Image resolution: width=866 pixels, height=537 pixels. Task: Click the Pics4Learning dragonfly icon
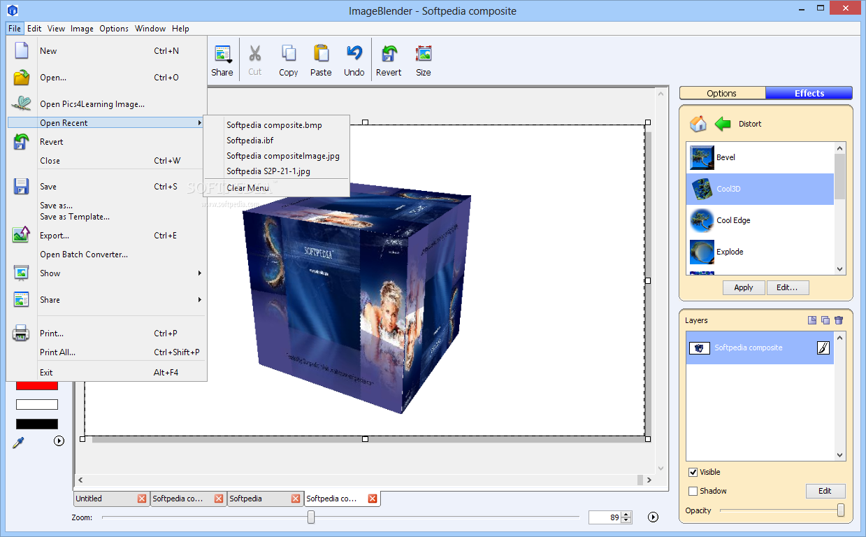(x=22, y=103)
